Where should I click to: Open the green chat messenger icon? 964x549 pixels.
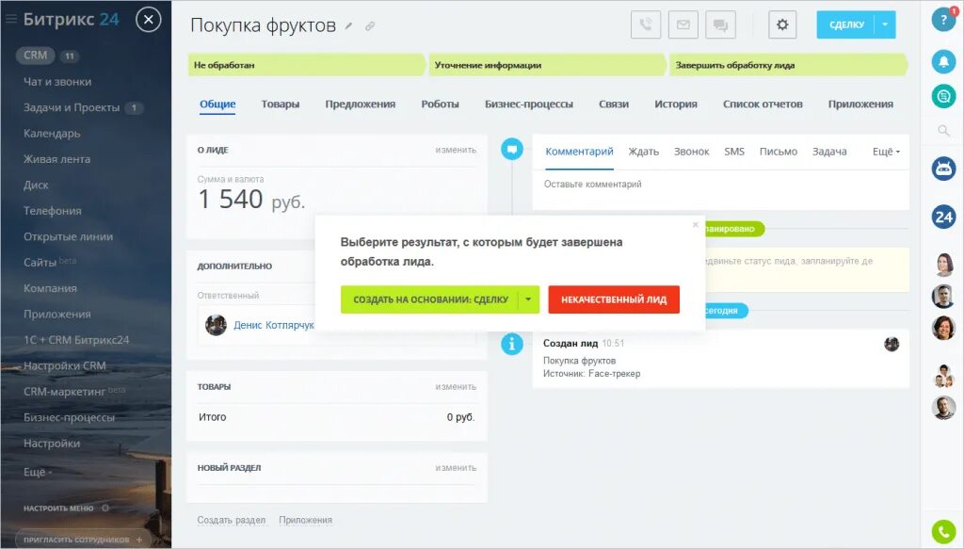point(943,96)
